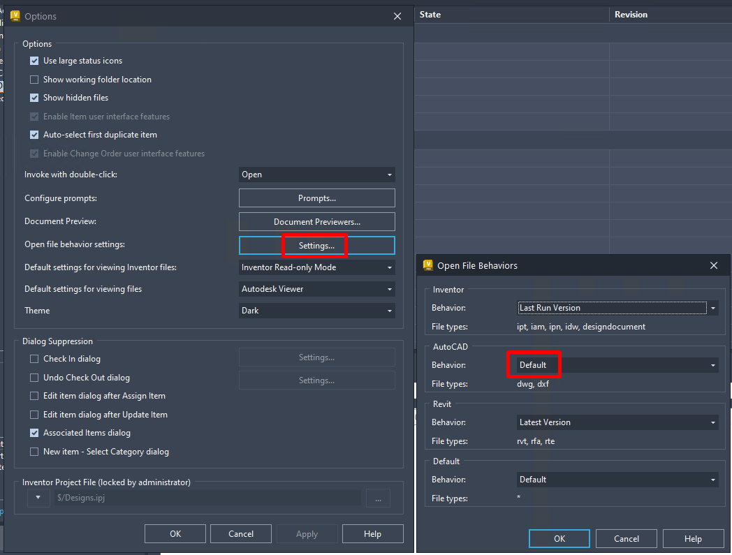The image size is (732, 555).
Task: Check New item - Select Category dialog
Action: (34, 452)
